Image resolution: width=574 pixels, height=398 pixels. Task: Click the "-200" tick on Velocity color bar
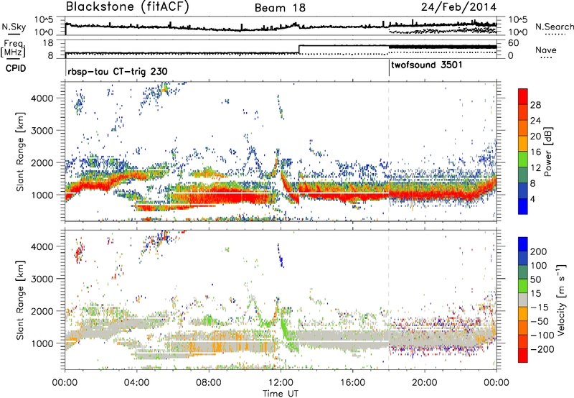point(542,349)
